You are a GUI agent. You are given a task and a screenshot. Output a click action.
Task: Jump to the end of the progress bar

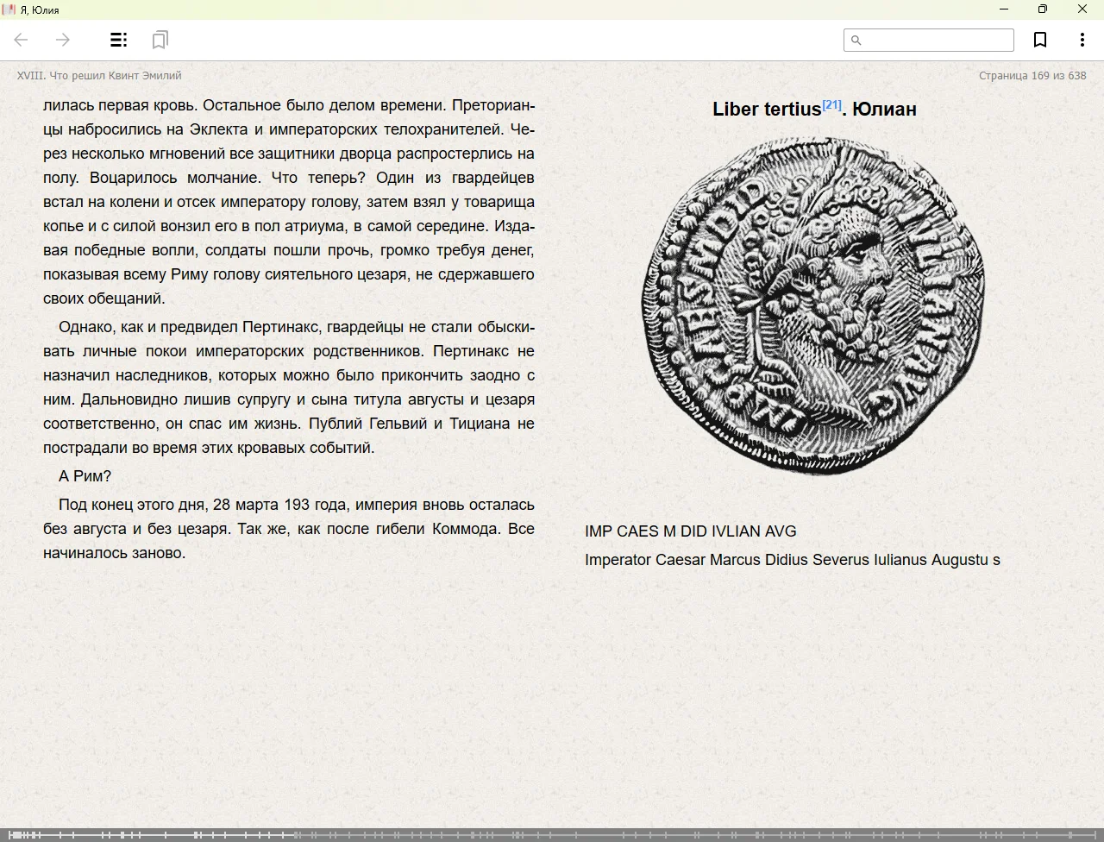1096,834
